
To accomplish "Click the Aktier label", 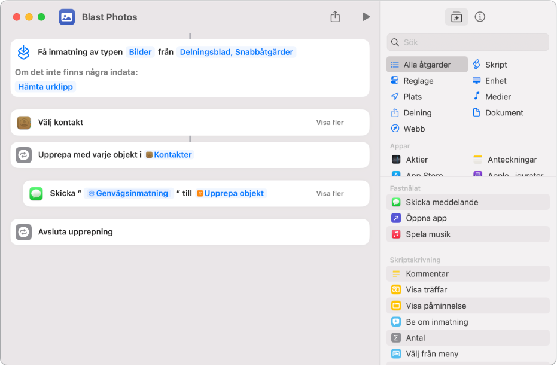I will 416,160.
